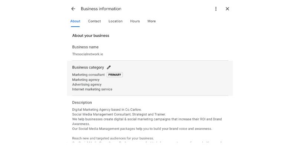Select the Marketing agency category
The height and width of the screenshot is (148, 297).
coord(86,80)
